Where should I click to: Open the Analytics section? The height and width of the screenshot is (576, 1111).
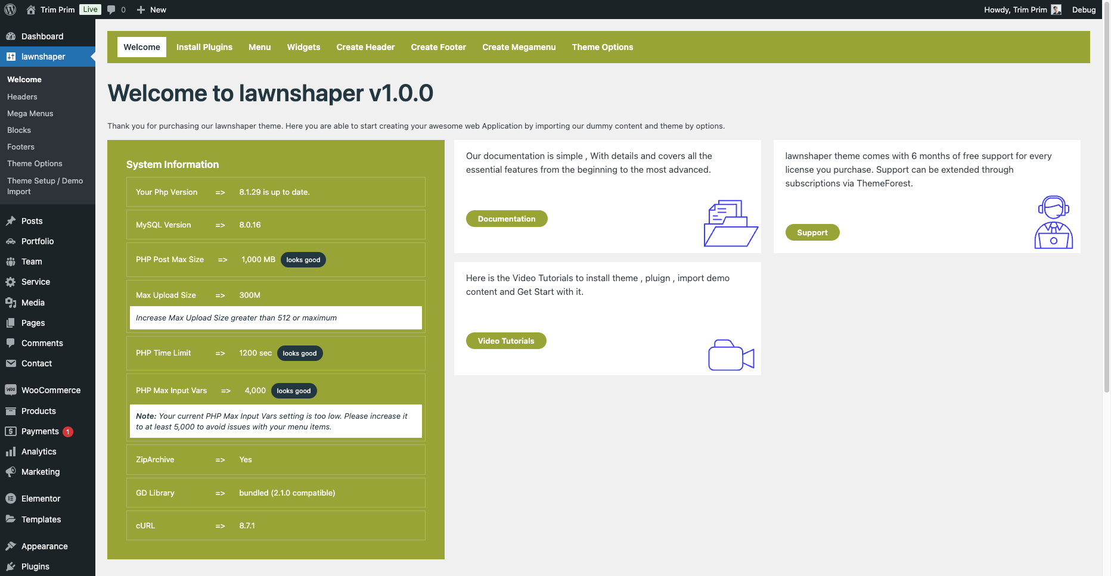(x=39, y=452)
